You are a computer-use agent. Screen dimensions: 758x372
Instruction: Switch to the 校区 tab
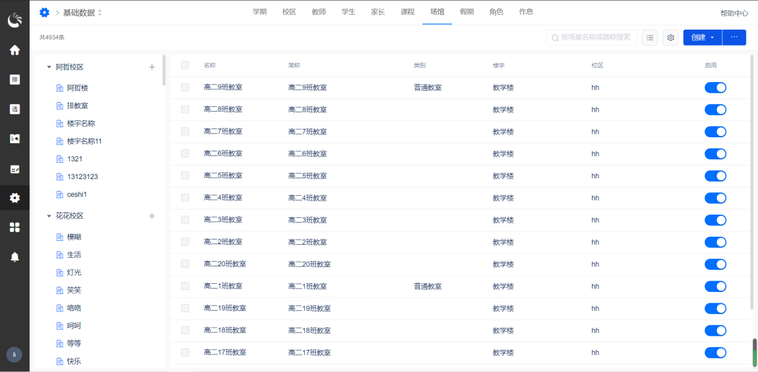289,12
